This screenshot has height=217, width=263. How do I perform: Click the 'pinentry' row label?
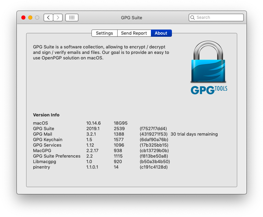(x=42, y=167)
